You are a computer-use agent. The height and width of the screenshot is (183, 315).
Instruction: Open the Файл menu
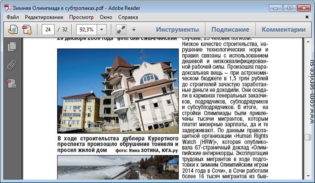12,17
